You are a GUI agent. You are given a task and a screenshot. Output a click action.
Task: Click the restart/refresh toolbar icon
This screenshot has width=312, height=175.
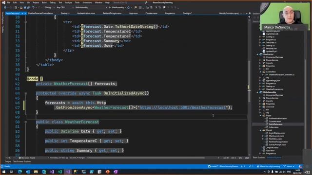[129, 8]
